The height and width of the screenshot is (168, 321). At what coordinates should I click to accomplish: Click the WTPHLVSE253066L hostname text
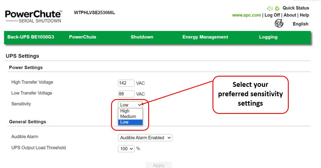(x=94, y=13)
